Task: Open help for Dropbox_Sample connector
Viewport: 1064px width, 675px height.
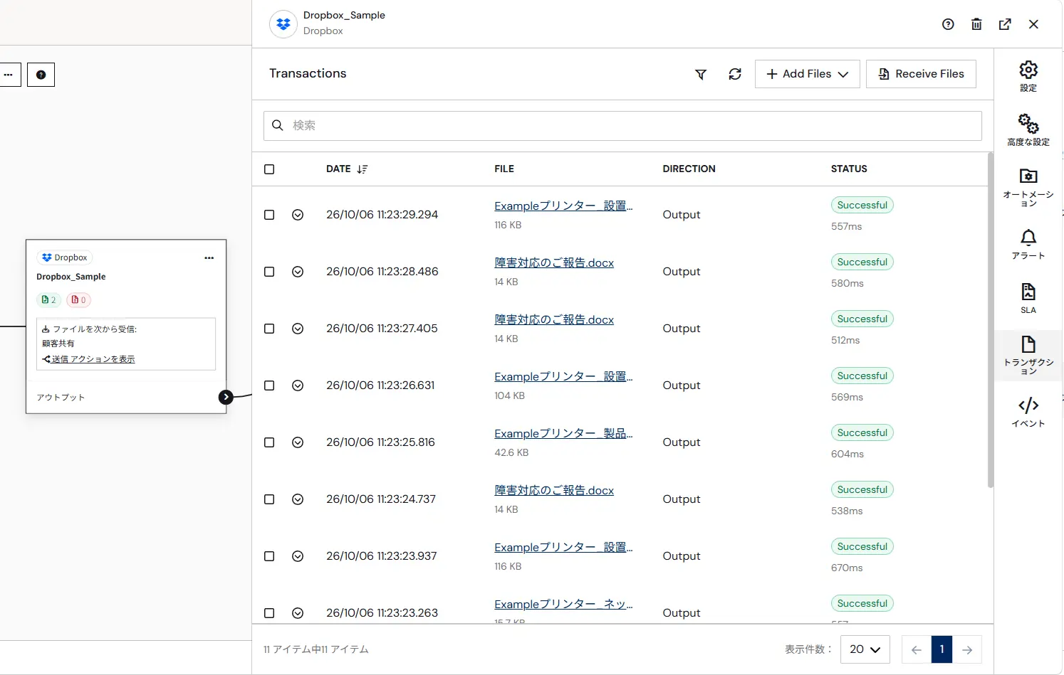Action: [x=948, y=24]
